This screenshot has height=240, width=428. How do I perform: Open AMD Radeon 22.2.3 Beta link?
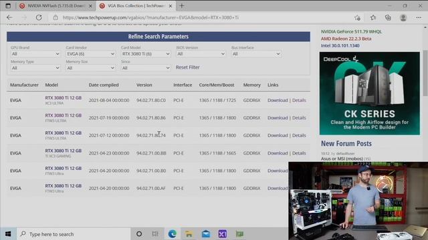click(346, 39)
